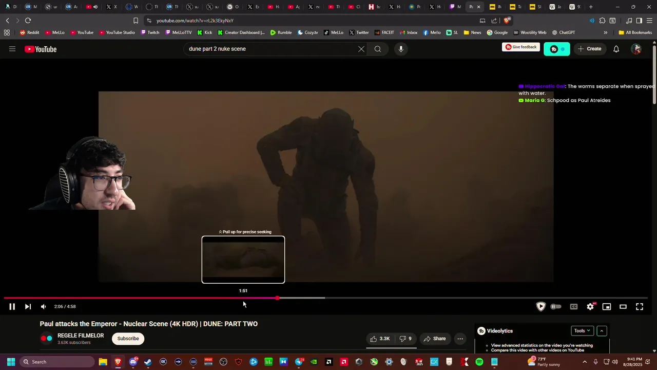657x370 pixels.
Task: Open the Create menu
Action: pyautogui.click(x=589, y=49)
